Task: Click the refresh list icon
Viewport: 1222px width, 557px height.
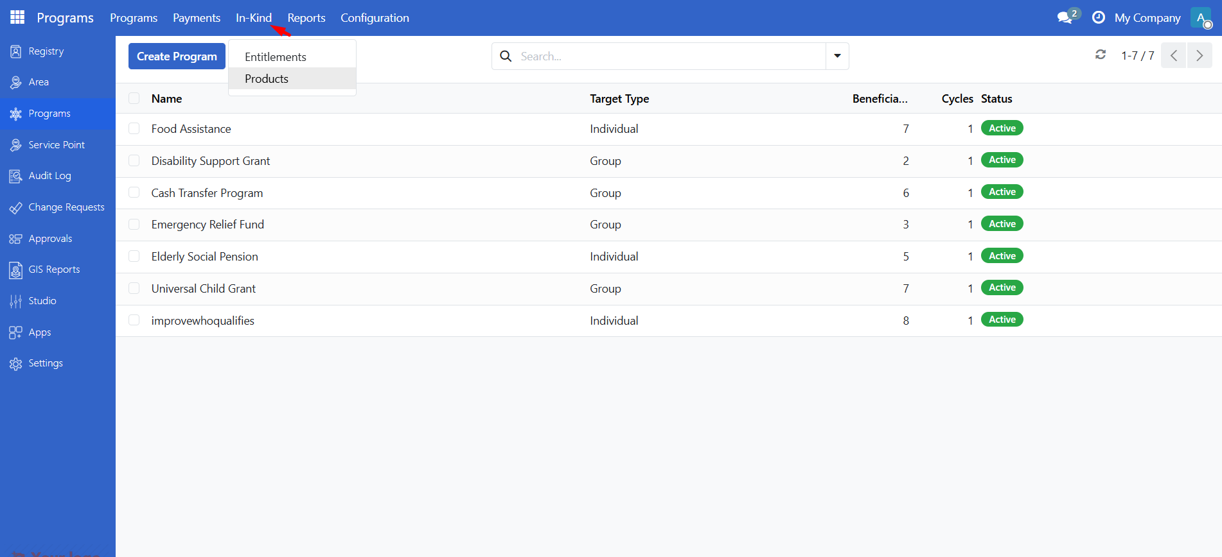Action: pyautogui.click(x=1101, y=55)
